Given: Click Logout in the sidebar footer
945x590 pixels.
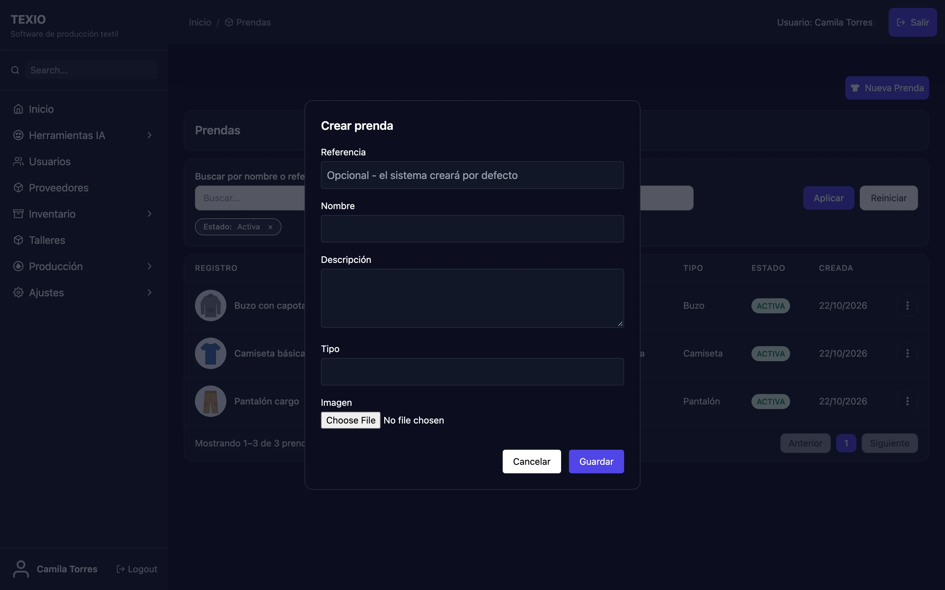Looking at the screenshot, I should coord(137,569).
